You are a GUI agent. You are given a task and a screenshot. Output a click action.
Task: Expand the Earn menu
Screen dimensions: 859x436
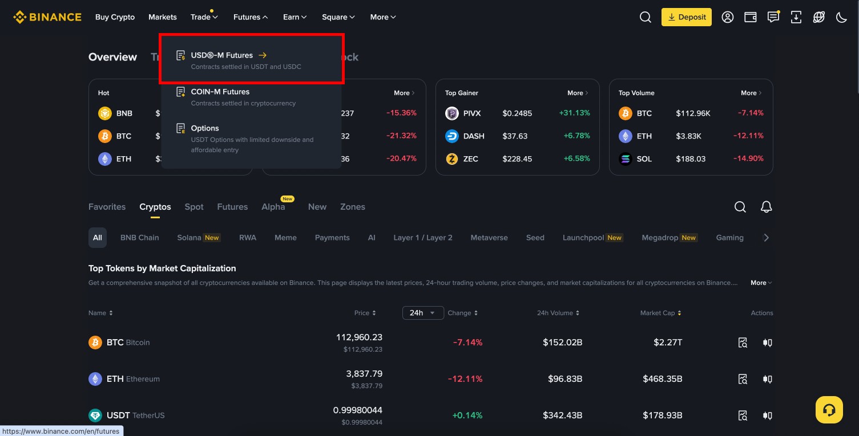[x=295, y=17]
